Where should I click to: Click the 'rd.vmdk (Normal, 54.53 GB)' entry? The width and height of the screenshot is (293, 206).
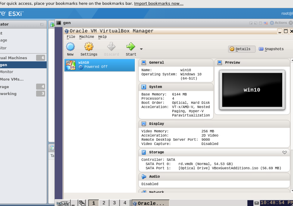click(x=205, y=164)
